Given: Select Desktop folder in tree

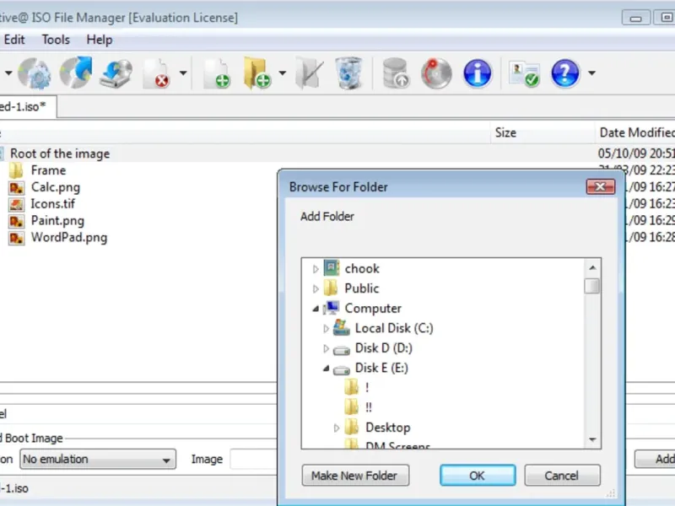Looking at the screenshot, I should 388,428.
